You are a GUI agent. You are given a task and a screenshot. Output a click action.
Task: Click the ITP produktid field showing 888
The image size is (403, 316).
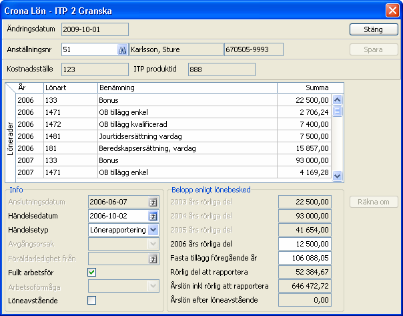tap(222, 69)
